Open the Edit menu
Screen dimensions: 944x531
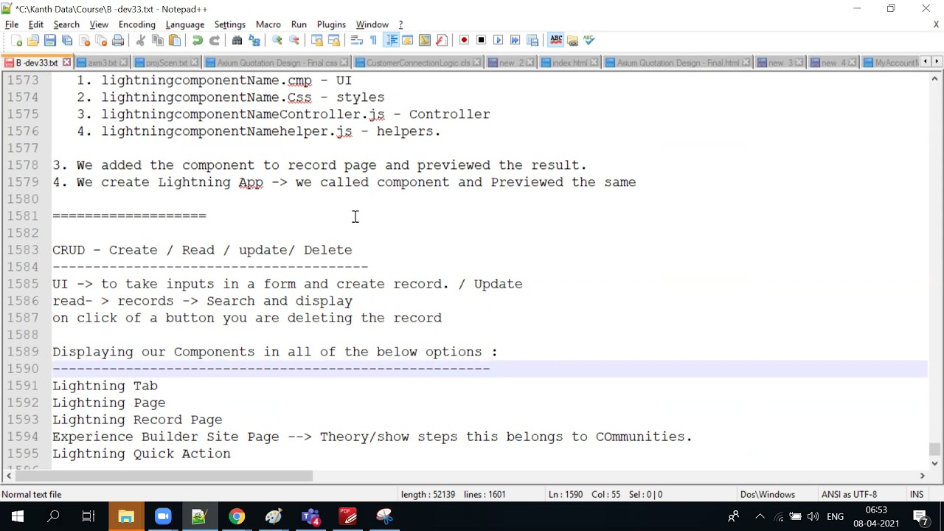click(35, 24)
